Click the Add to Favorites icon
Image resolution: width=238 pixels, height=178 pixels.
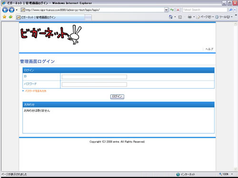(10, 17)
